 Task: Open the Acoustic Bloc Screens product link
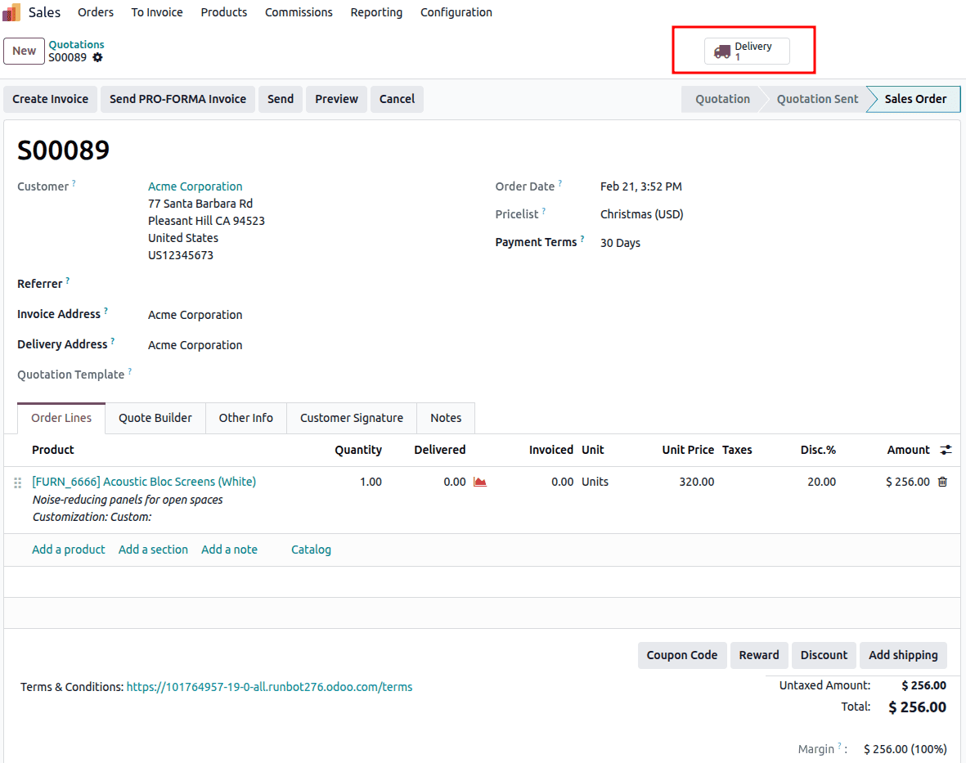144,482
